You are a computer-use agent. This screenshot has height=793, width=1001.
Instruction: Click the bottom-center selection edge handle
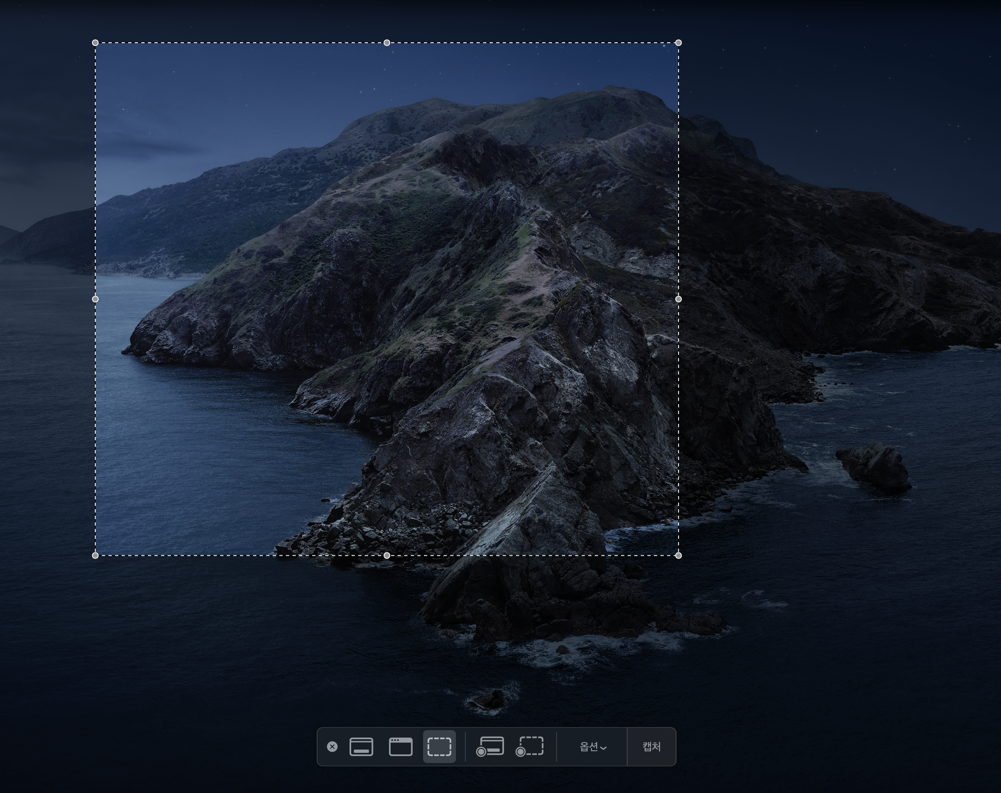tap(387, 555)
